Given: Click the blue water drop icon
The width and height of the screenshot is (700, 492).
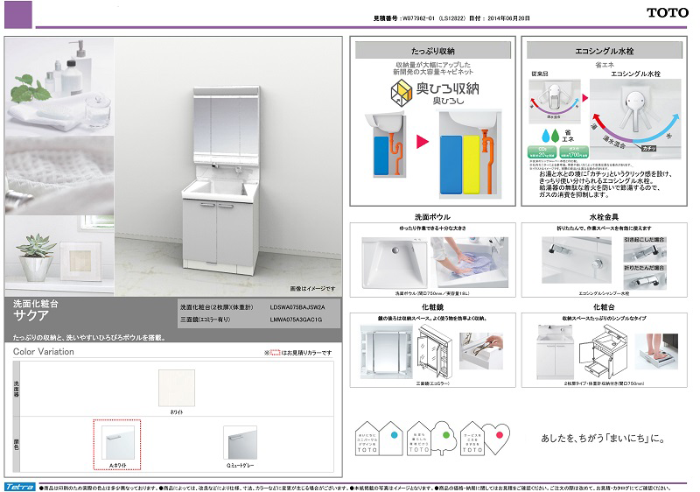Looking at the screenshot, I should coord(545,136).
